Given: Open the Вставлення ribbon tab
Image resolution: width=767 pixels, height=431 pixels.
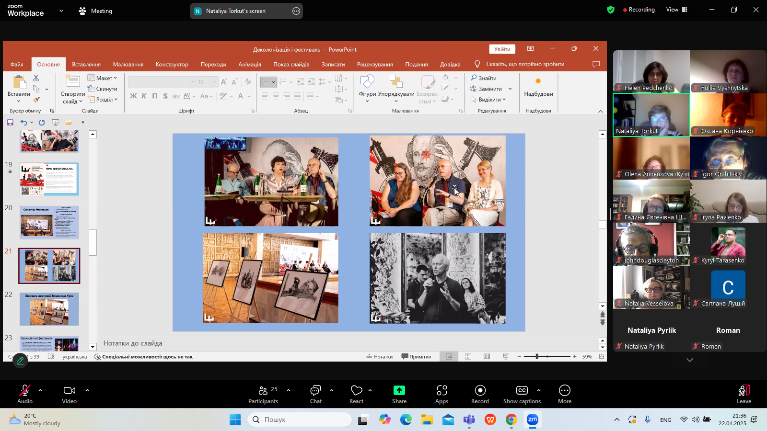Looking at the screenshot, I should 86,65.
